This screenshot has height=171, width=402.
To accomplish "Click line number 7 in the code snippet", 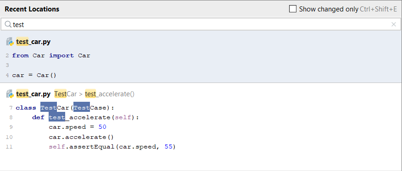I will coord(11,108).
